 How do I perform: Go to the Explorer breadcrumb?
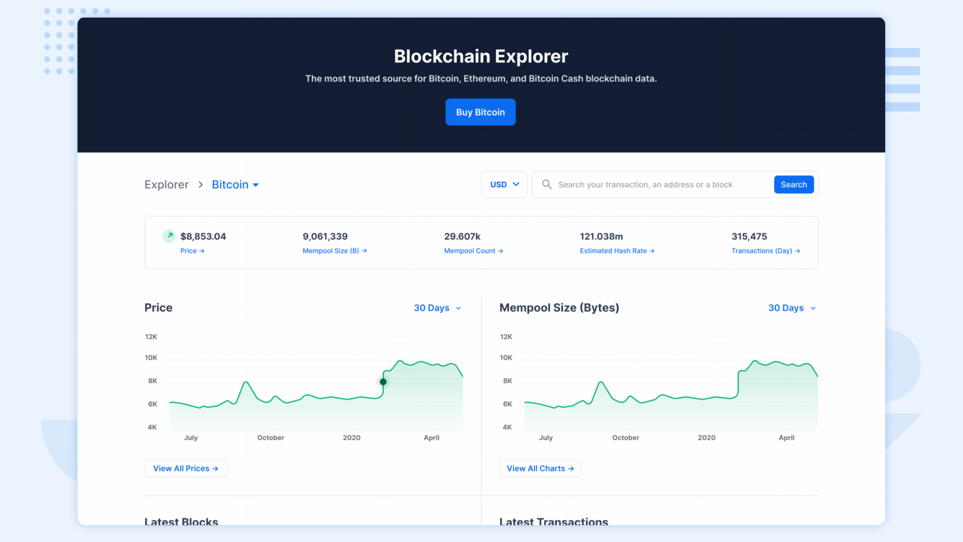tap(167, 185)
